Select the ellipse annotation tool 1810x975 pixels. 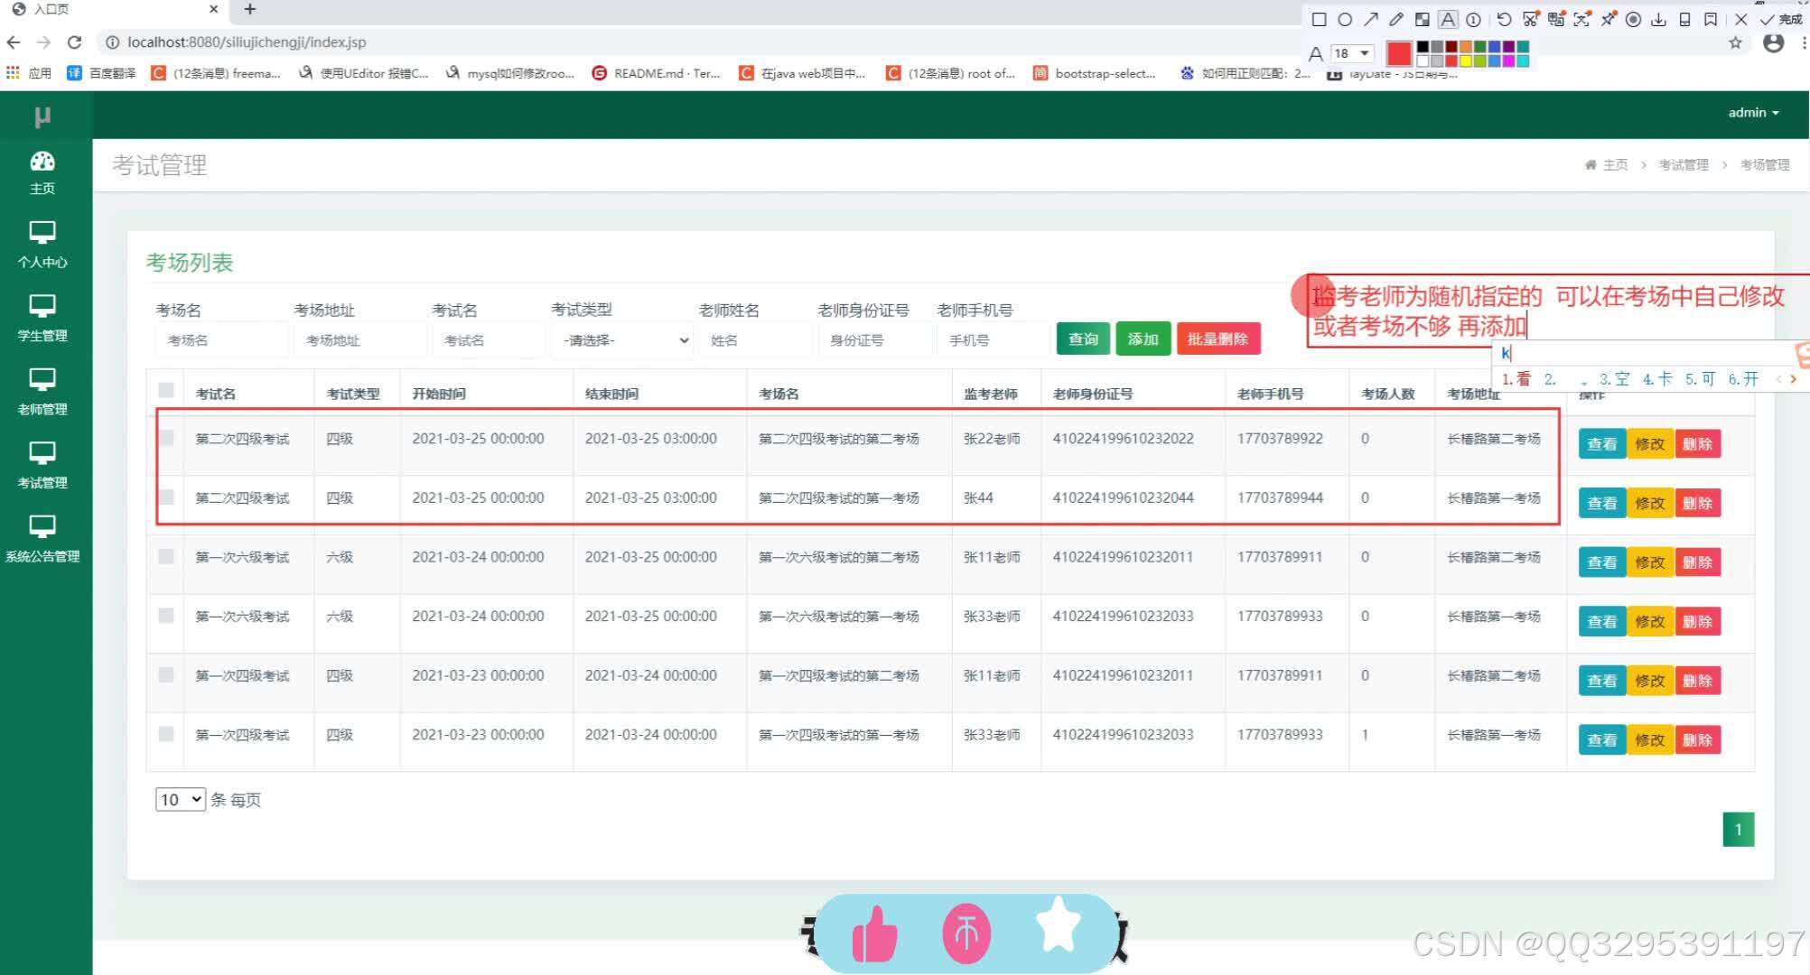1345,19
